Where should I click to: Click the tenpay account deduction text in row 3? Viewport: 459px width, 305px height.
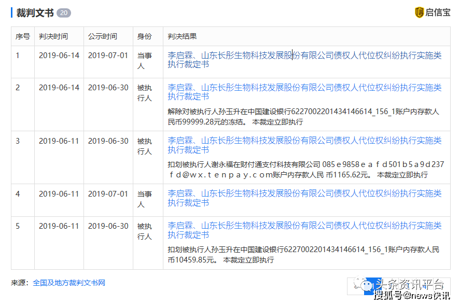[305, 170]
